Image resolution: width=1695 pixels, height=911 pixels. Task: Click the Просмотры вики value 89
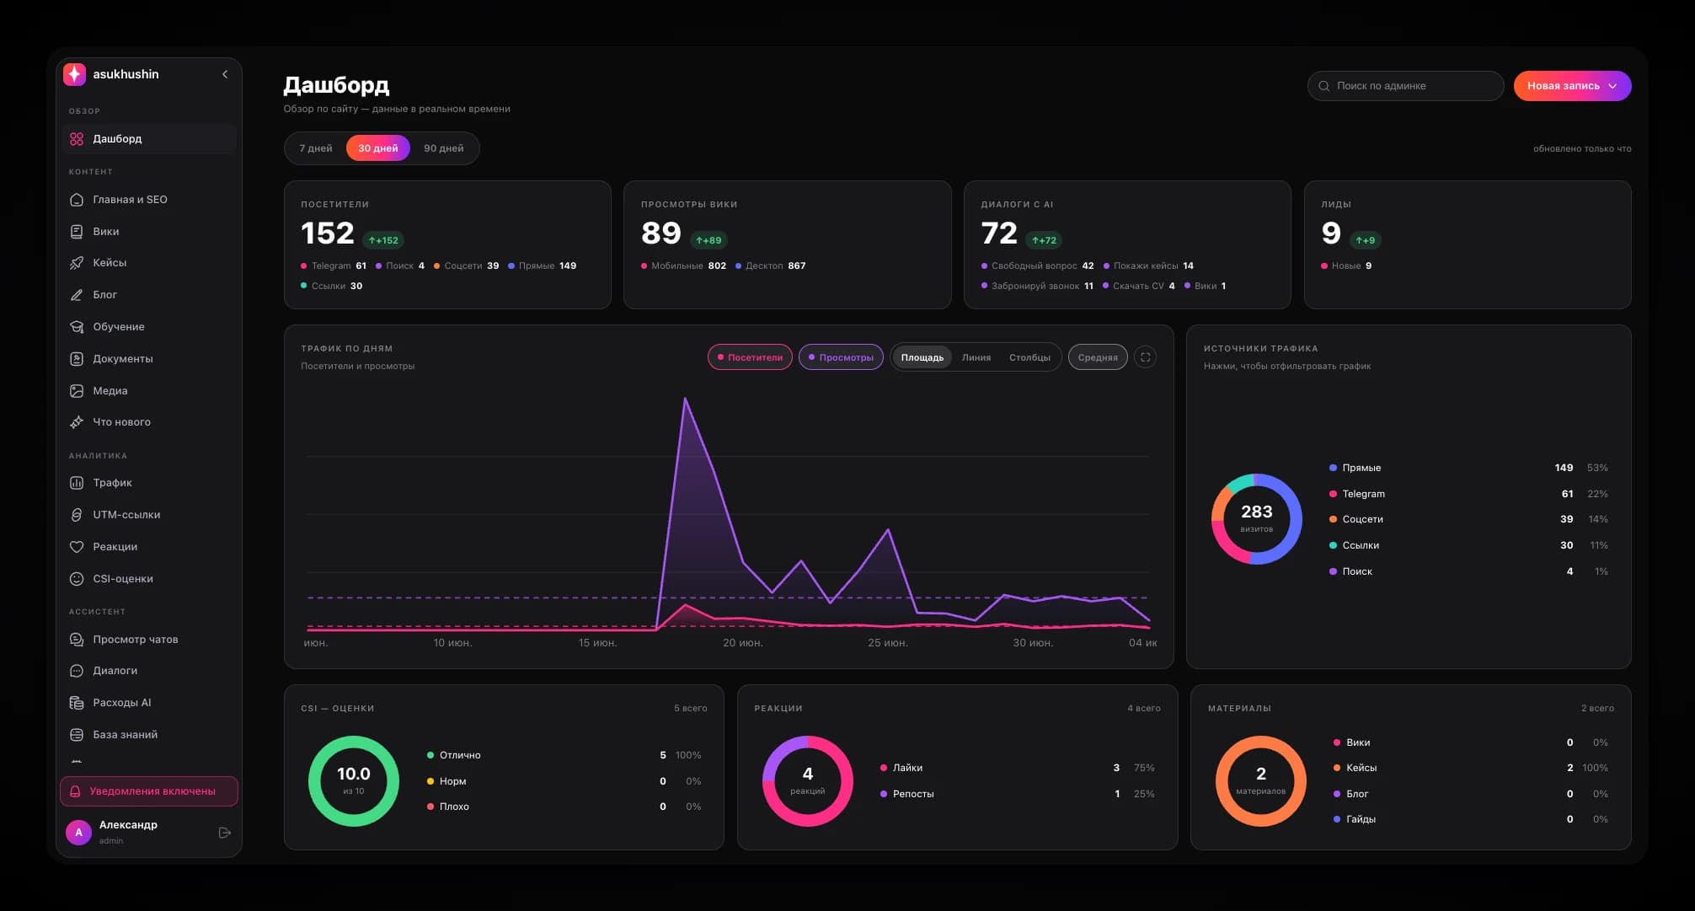[660, 233]
